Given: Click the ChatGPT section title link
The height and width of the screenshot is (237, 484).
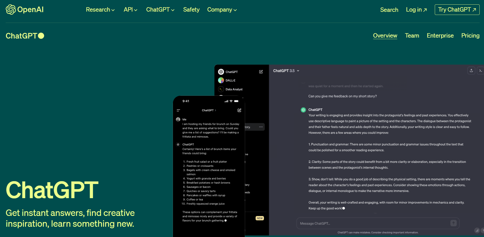Looking at the screenshot, I should point(25,36).
